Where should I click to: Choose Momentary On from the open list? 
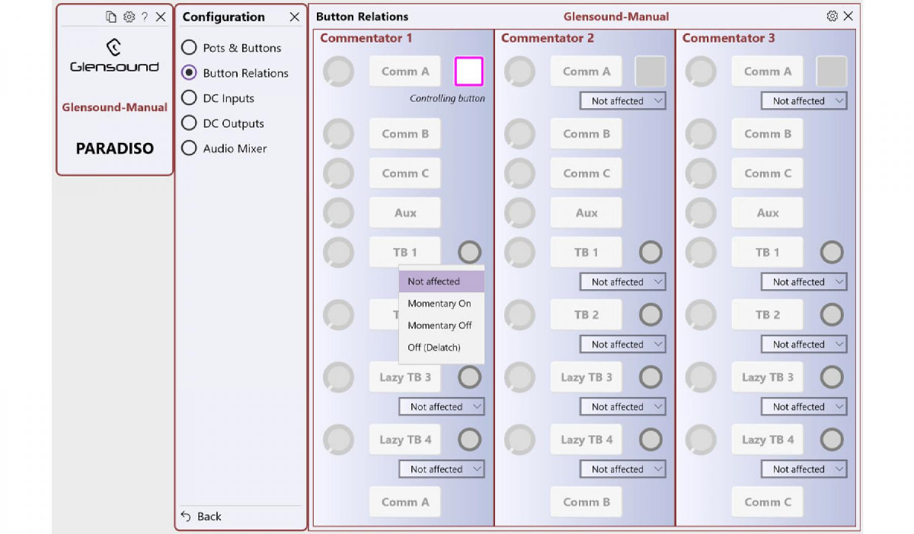tap(439, 304)
